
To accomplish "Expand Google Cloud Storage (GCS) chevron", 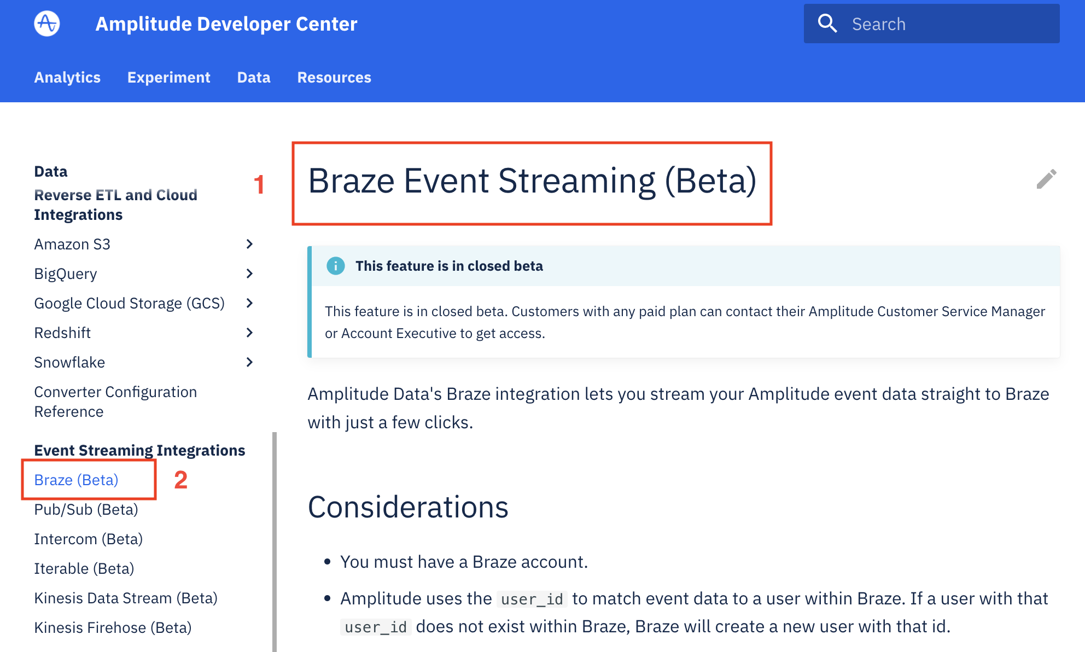I will 249,303.
